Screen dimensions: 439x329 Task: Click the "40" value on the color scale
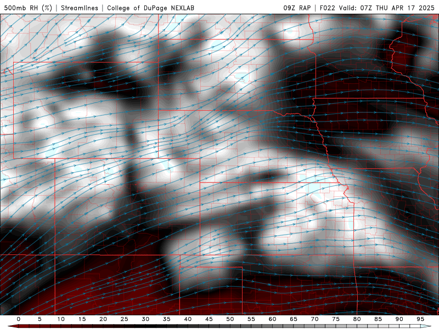188,319
